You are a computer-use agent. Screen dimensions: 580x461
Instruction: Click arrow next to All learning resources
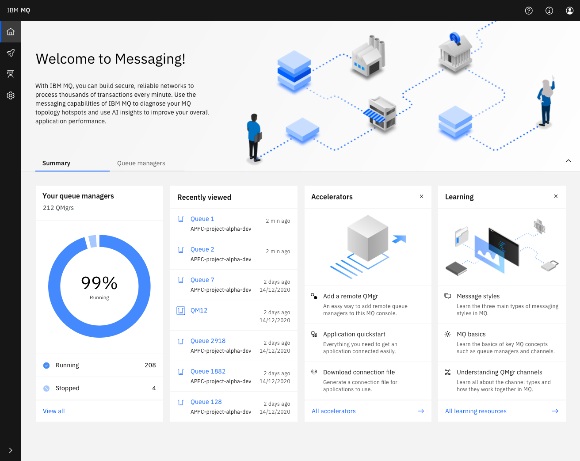(555, 411)
